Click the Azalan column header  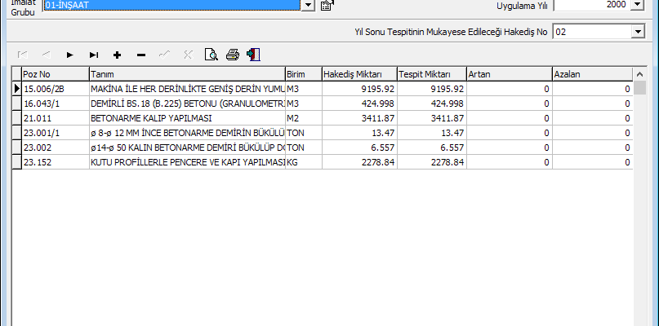[592, 74]
